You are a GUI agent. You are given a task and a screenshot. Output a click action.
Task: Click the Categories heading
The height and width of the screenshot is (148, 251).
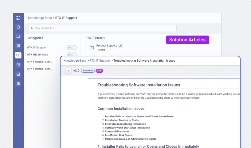35,38
